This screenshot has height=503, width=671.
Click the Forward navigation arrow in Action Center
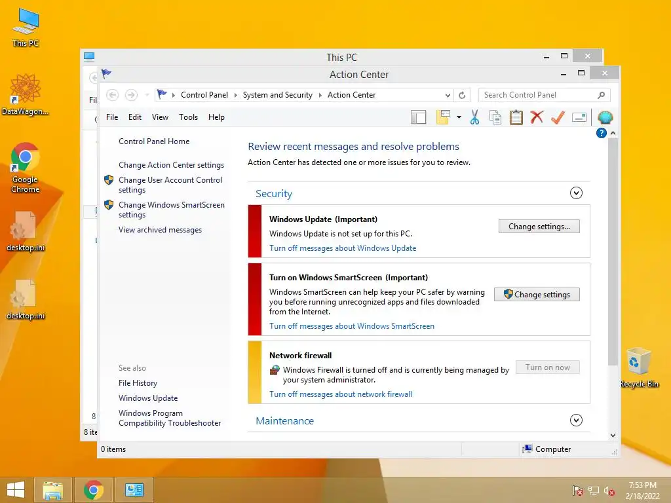131,95
